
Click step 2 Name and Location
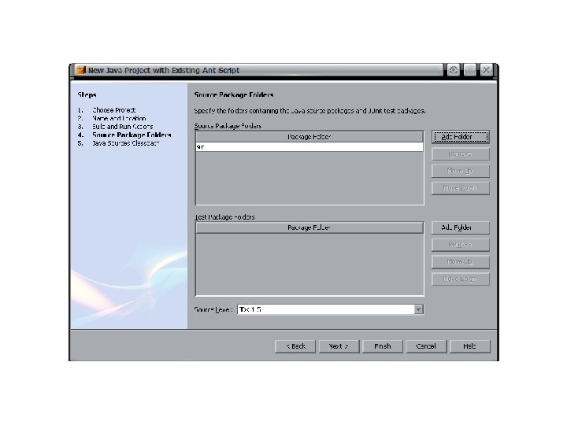[119, 118]
